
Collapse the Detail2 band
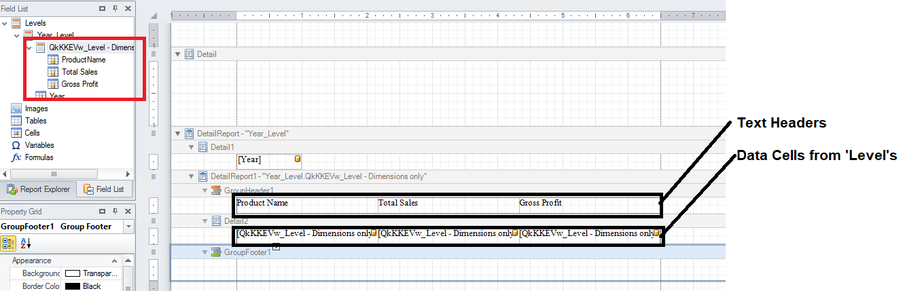click(205, 220)
